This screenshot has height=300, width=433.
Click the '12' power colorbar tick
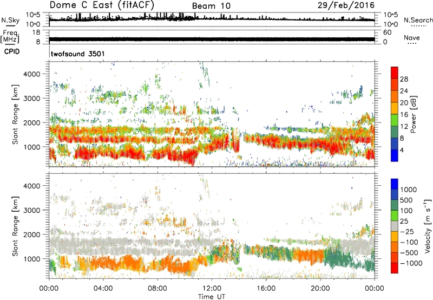404,127
